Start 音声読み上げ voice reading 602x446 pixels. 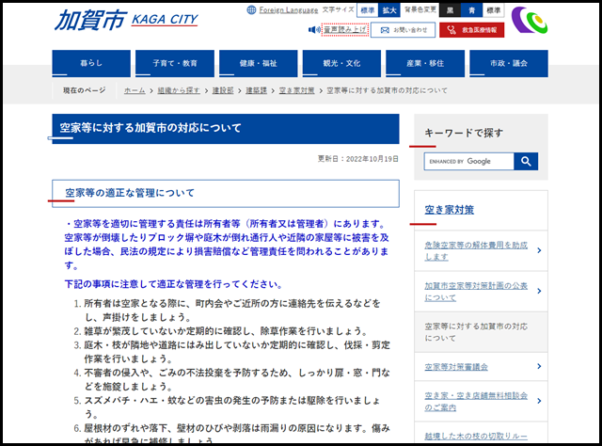pos(345,29)
